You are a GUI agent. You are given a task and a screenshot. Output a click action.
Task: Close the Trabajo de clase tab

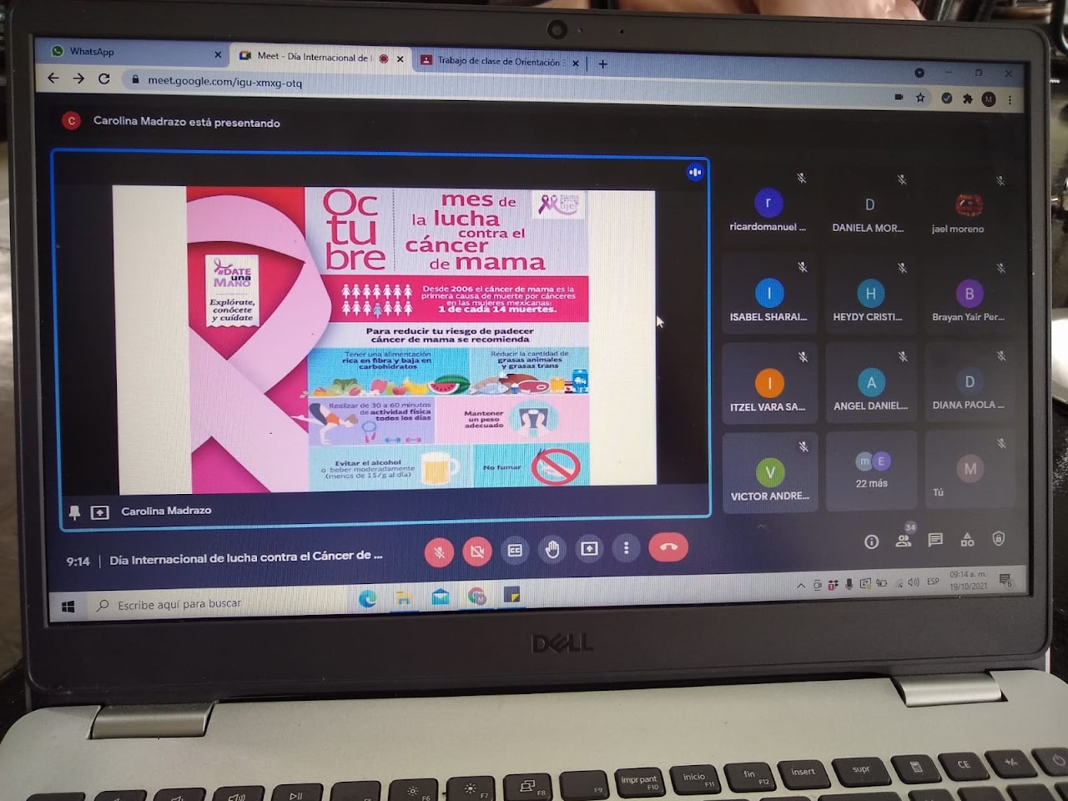point(575,63)
